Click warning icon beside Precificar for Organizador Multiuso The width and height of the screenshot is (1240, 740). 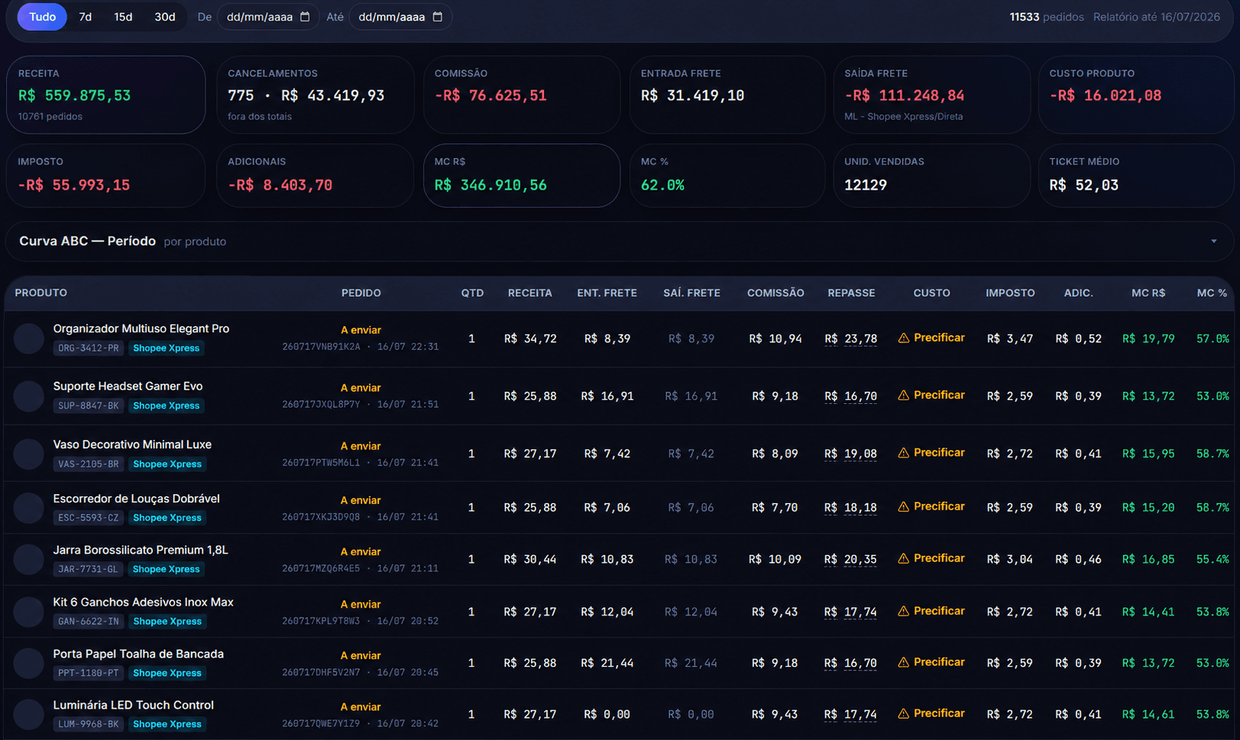pyautogui.click(x=904, y=338)
